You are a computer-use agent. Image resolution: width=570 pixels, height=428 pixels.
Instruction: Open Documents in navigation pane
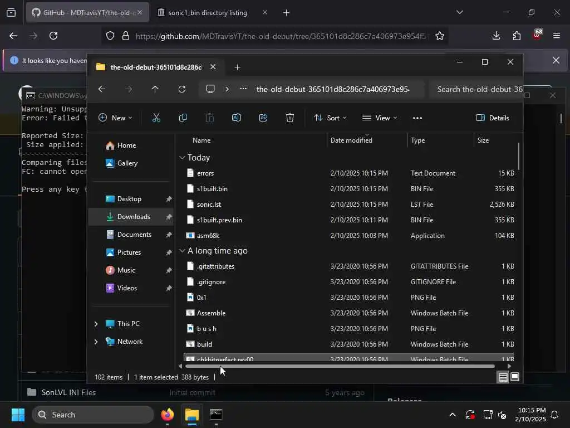pos(131,235)
